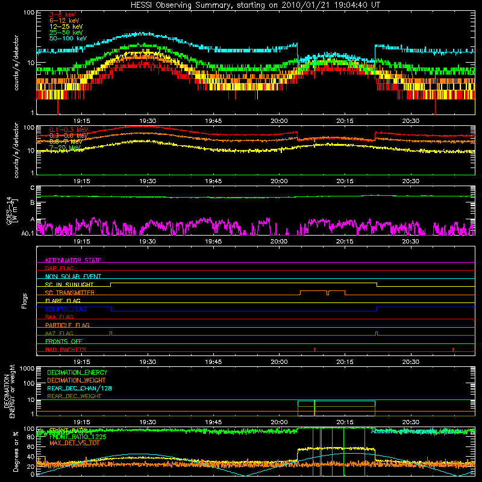Click the 1000 tick label on decimation axis
The width and height of the screenshot is (482, 482).
point(27,369)
